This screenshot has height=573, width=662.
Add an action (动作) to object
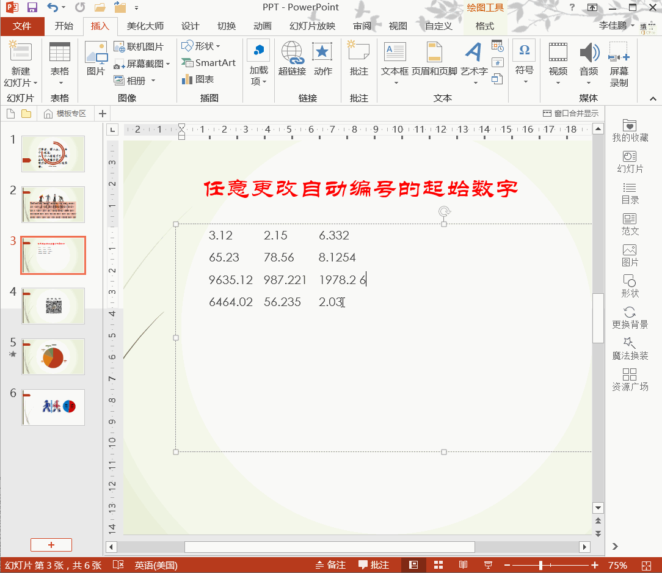coord(322,58)
